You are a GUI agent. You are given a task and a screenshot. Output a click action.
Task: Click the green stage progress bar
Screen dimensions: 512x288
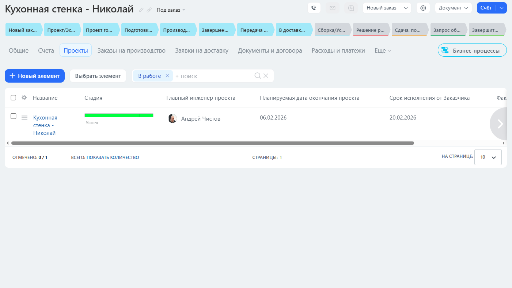[119, 115]
